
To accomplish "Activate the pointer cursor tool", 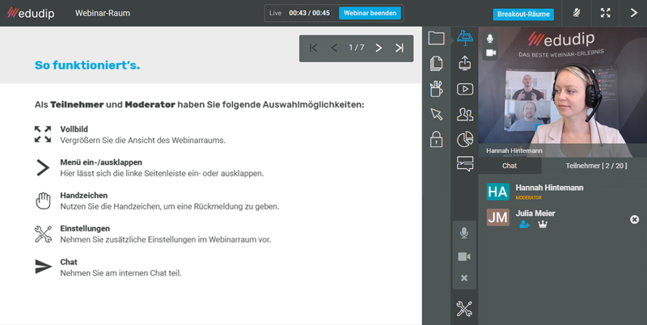I will tap(437, 114).
